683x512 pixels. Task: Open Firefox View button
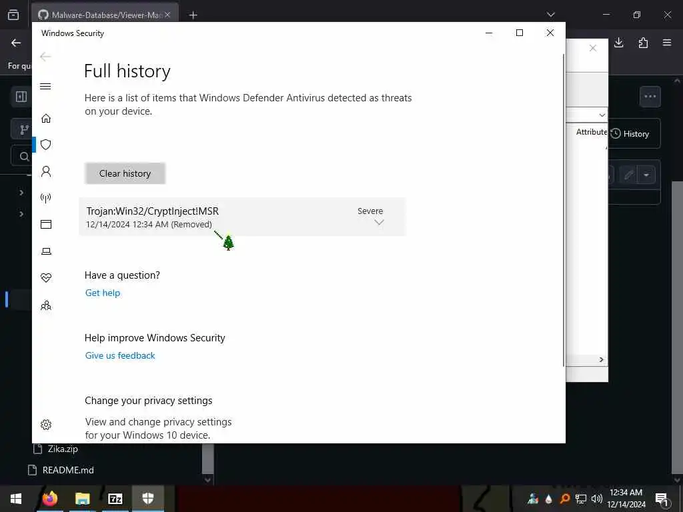13,15
